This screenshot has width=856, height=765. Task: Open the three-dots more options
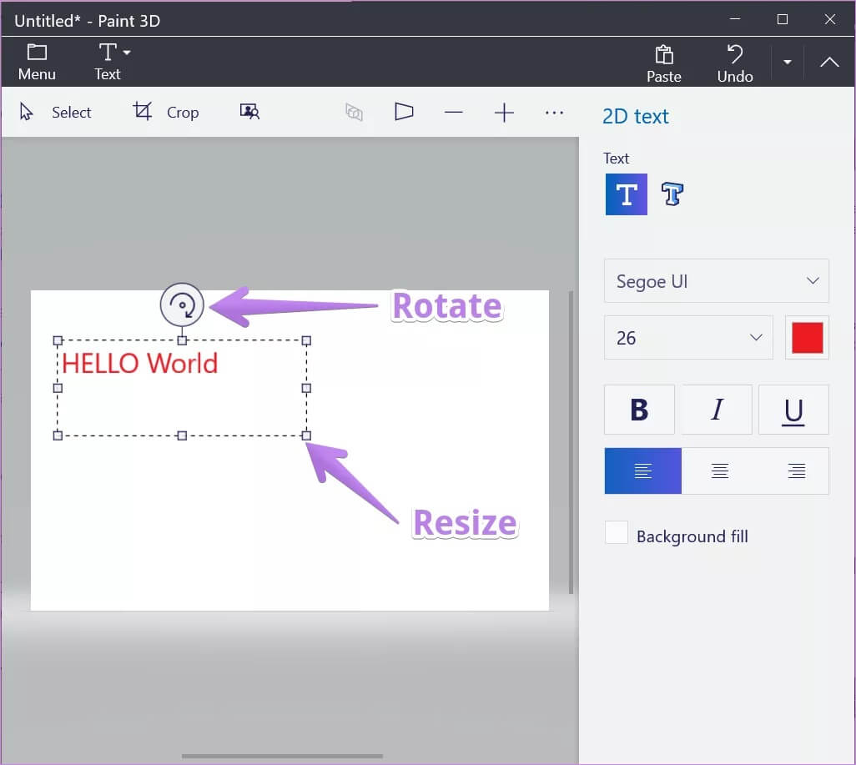[554, 113]
